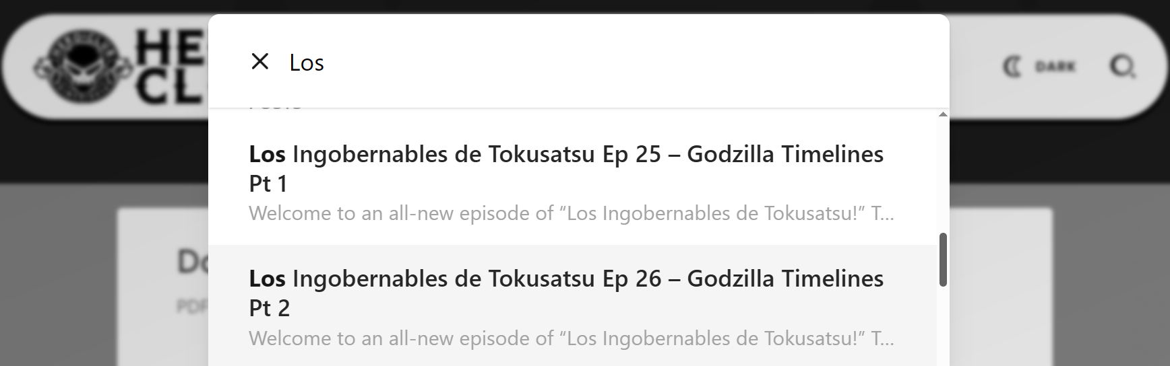Click the magnifier search icon in the header
The height and width of the screenshot is (366, 1170).
pyautogui.click(x=1122, y=67)
